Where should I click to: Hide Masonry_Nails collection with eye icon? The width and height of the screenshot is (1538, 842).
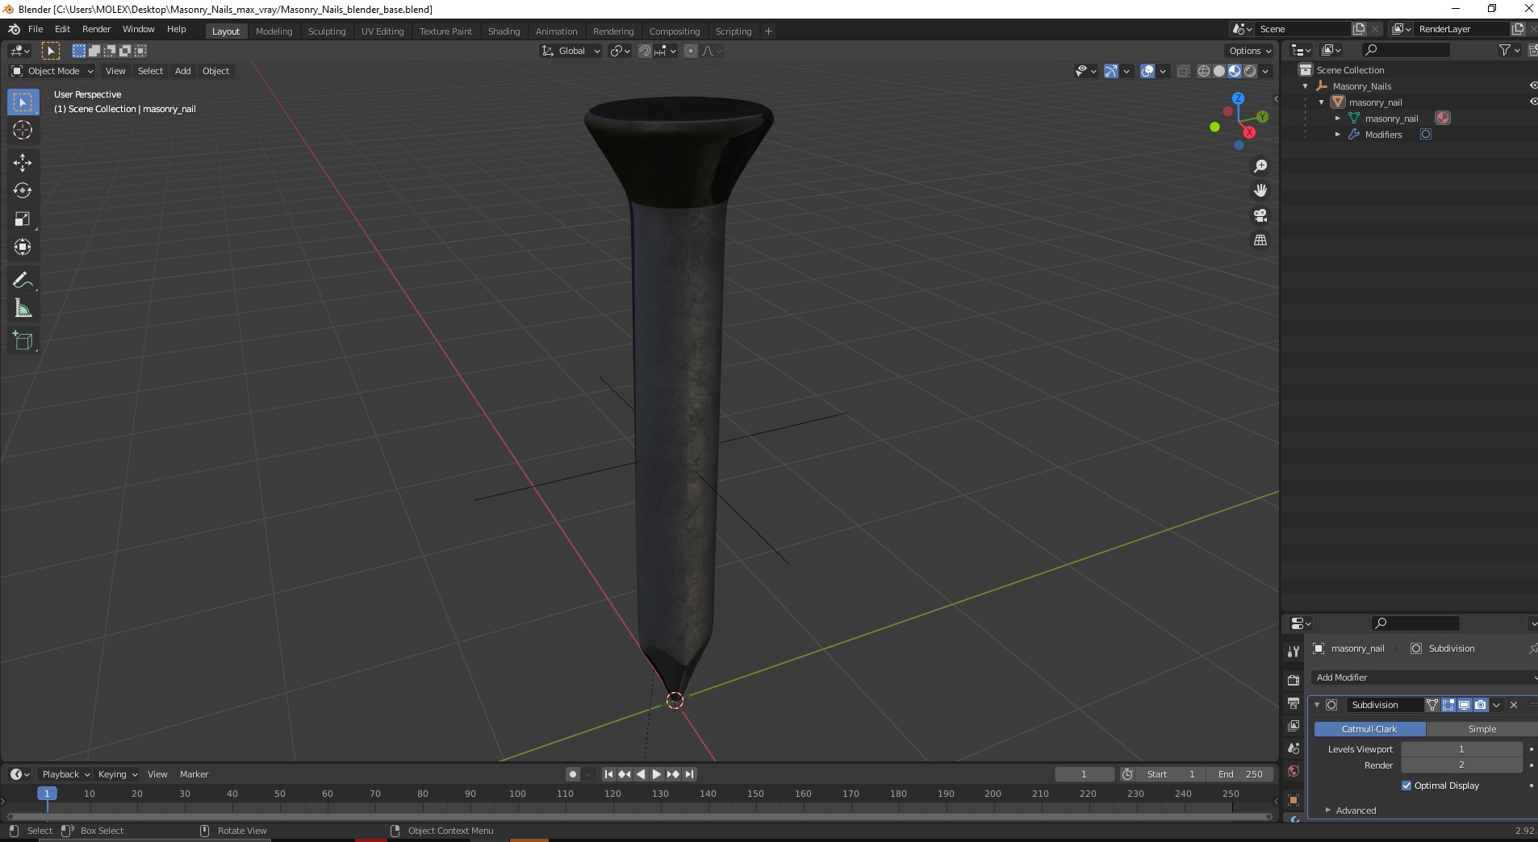tap(1533, 85)
